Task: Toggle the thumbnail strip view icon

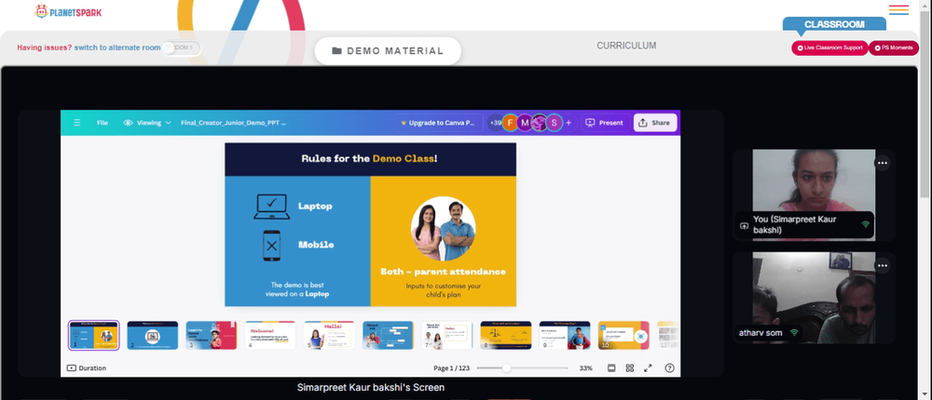Action: pyautogui.click(x=611, y=368)
